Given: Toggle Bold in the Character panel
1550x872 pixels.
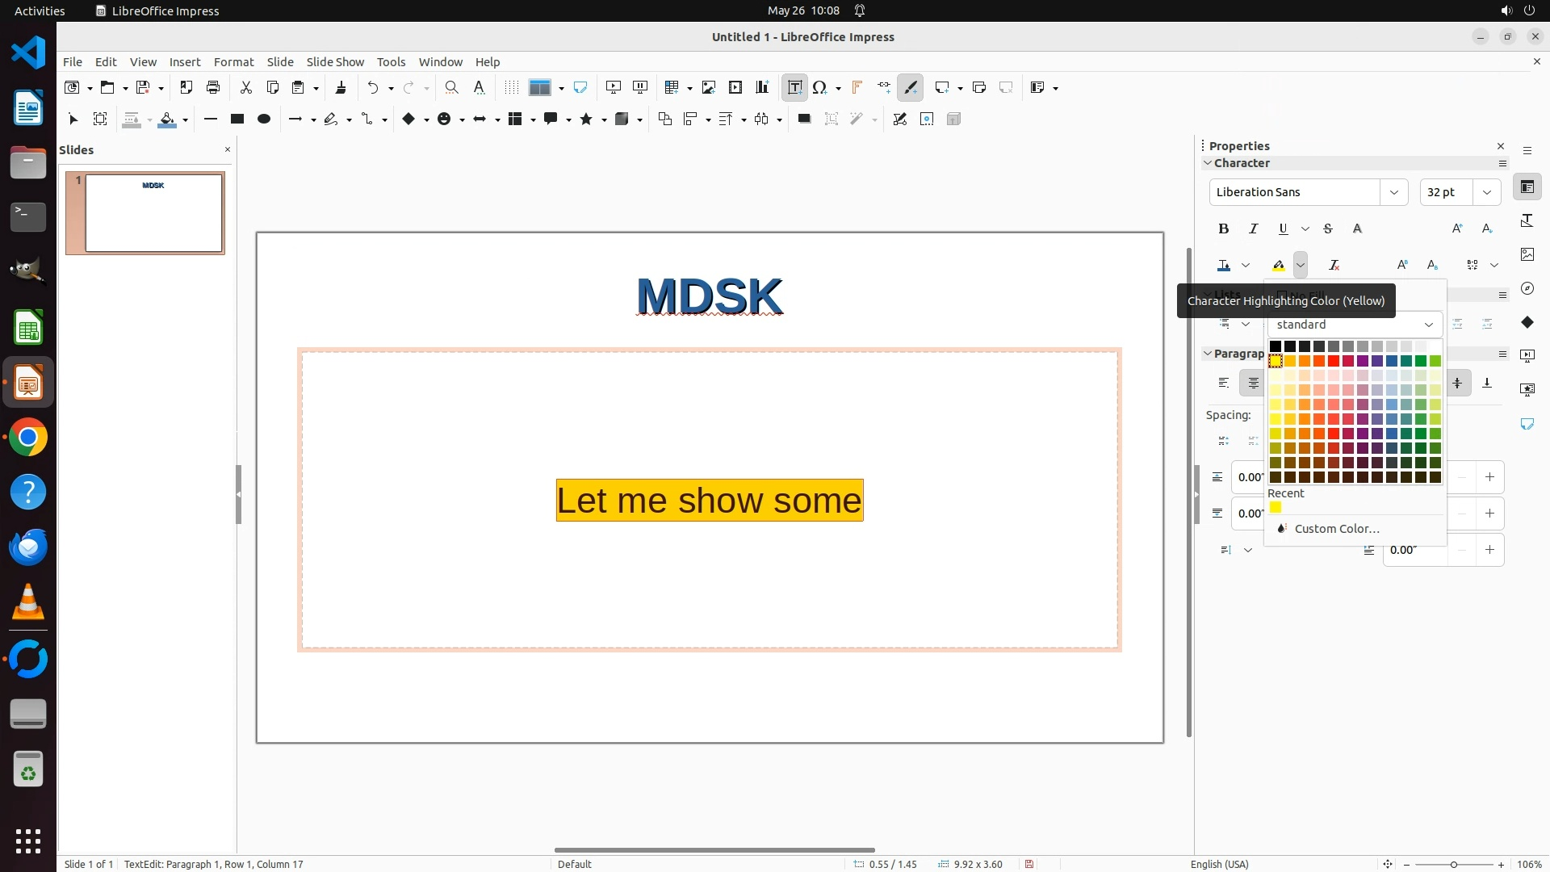Looking at the screenshot, I should (1223, 229).
